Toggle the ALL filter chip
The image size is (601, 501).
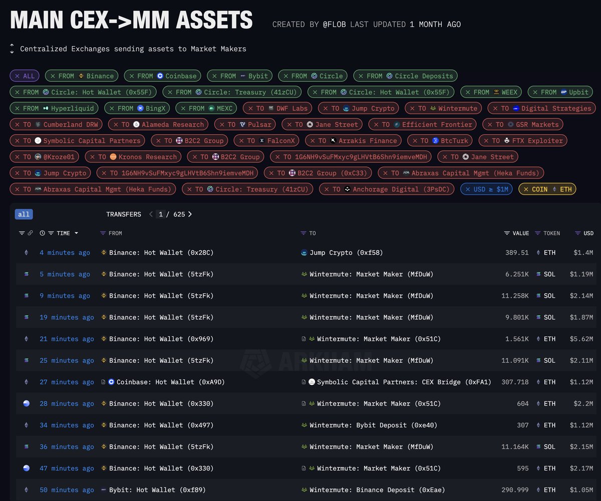point(24,76)
